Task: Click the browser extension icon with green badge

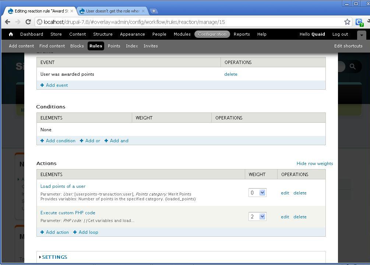Action: tap(359, 22)
